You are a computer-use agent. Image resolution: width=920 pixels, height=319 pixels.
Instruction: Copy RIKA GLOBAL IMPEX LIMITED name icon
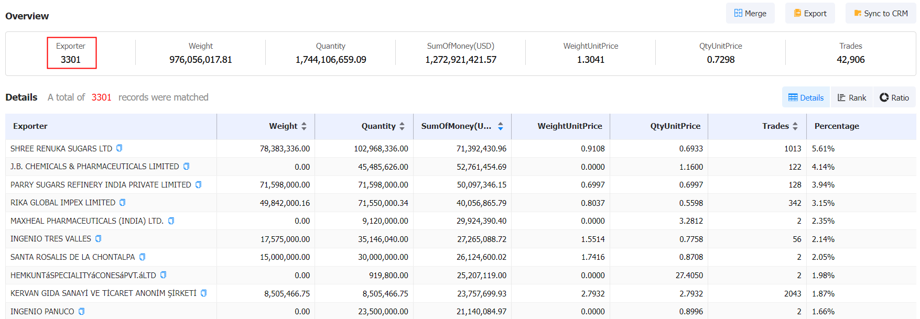tap(123, 203)
